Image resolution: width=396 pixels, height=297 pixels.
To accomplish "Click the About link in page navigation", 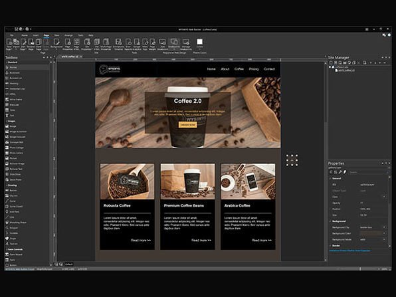I will pos(225,69).
